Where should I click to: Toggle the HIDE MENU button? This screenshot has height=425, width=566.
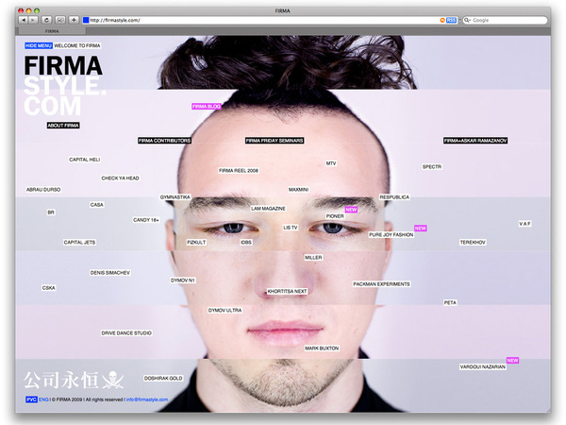(x=39, y=45)
